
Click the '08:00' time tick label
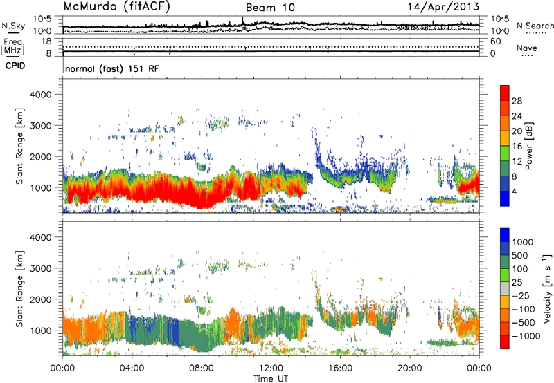pyautogui.click(x=202, y=368)
